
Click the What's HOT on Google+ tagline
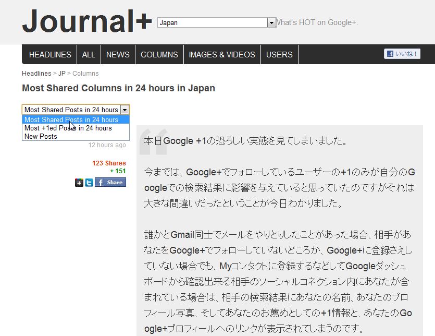317,22
